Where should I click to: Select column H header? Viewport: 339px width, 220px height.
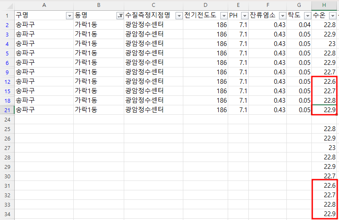(x=324, y=5)
